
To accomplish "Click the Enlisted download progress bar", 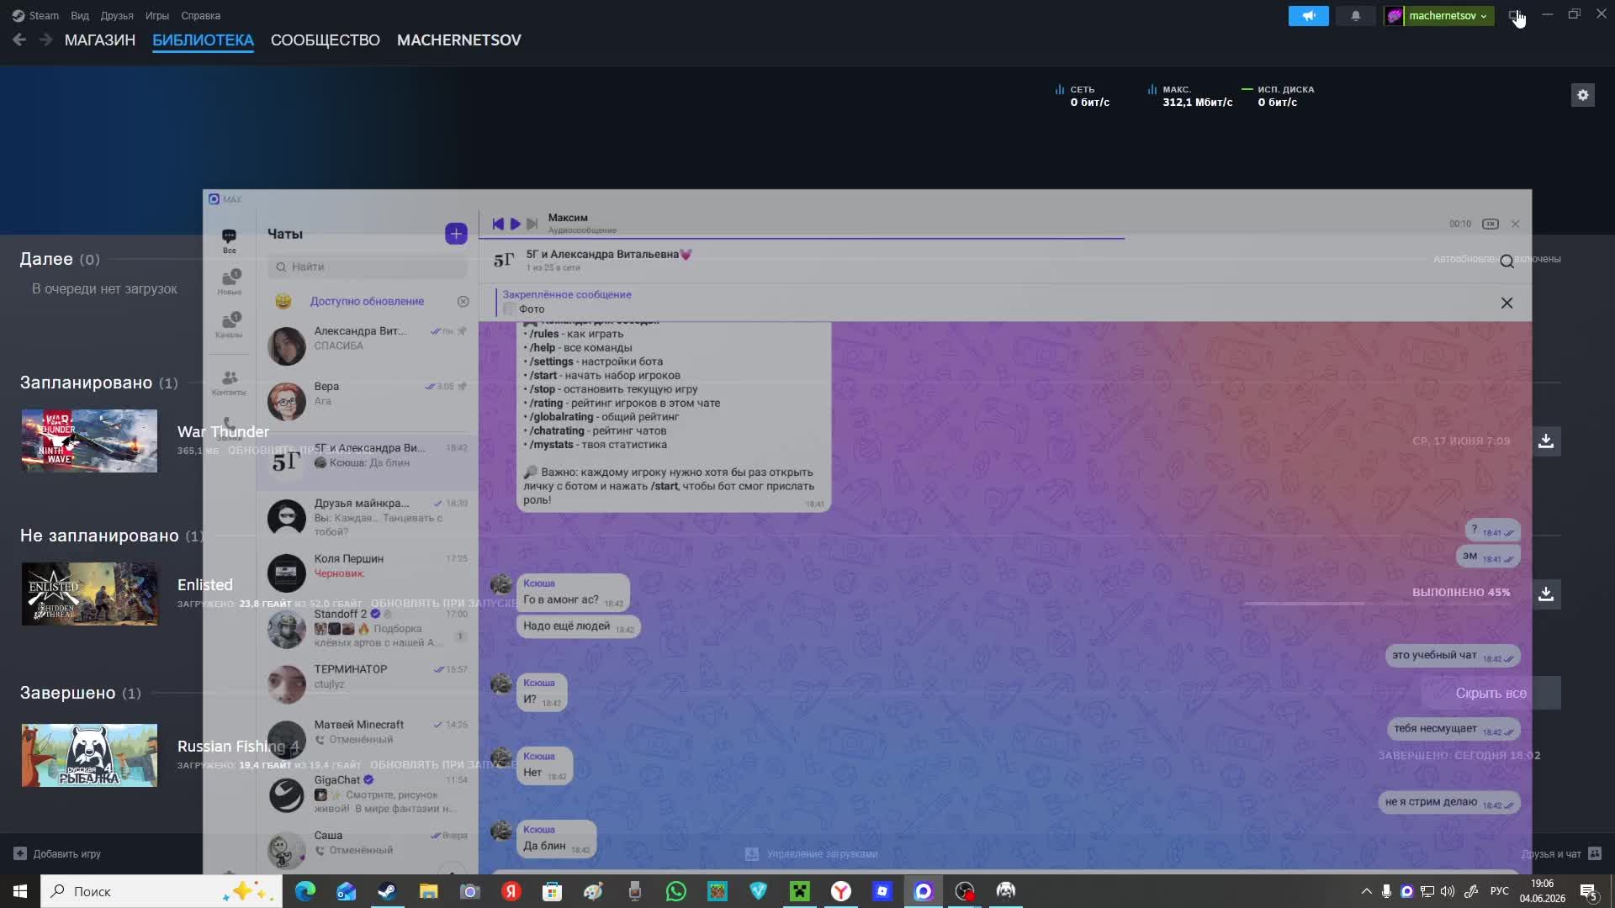I will click(x=1376, y=604).
